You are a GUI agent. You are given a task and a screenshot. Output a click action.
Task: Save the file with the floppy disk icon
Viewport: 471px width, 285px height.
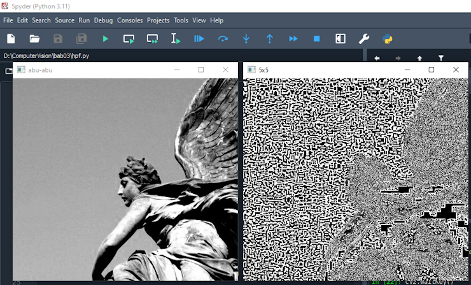pos(58,39)
